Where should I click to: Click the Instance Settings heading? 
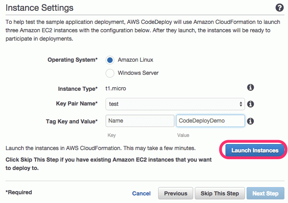point(39,8)
